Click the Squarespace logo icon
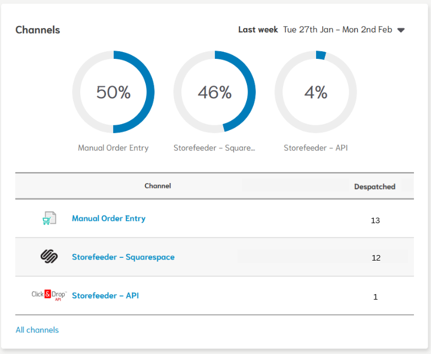Screen dimensions: 431x354 tap(49, 257)
